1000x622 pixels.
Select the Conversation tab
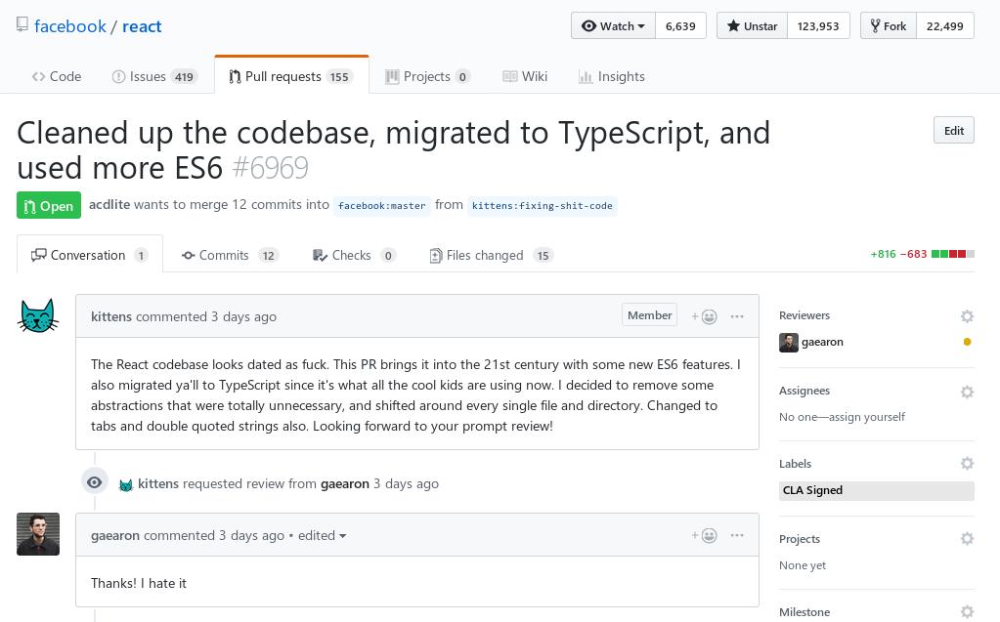[89, 255]
